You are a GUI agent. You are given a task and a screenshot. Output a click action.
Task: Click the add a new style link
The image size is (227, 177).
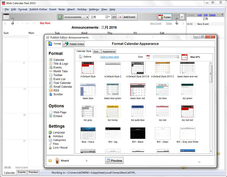(x=109, y=57)
